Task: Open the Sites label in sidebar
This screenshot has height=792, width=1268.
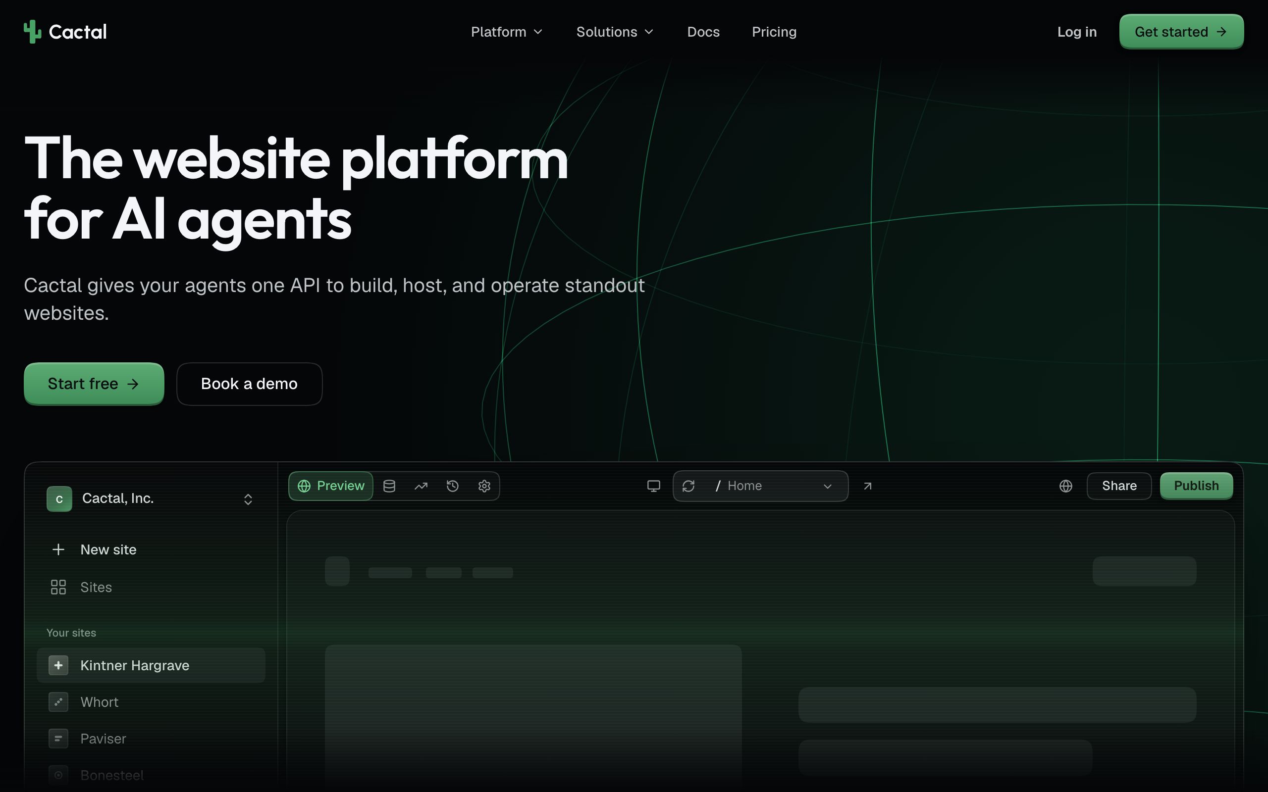Action: 96,587
